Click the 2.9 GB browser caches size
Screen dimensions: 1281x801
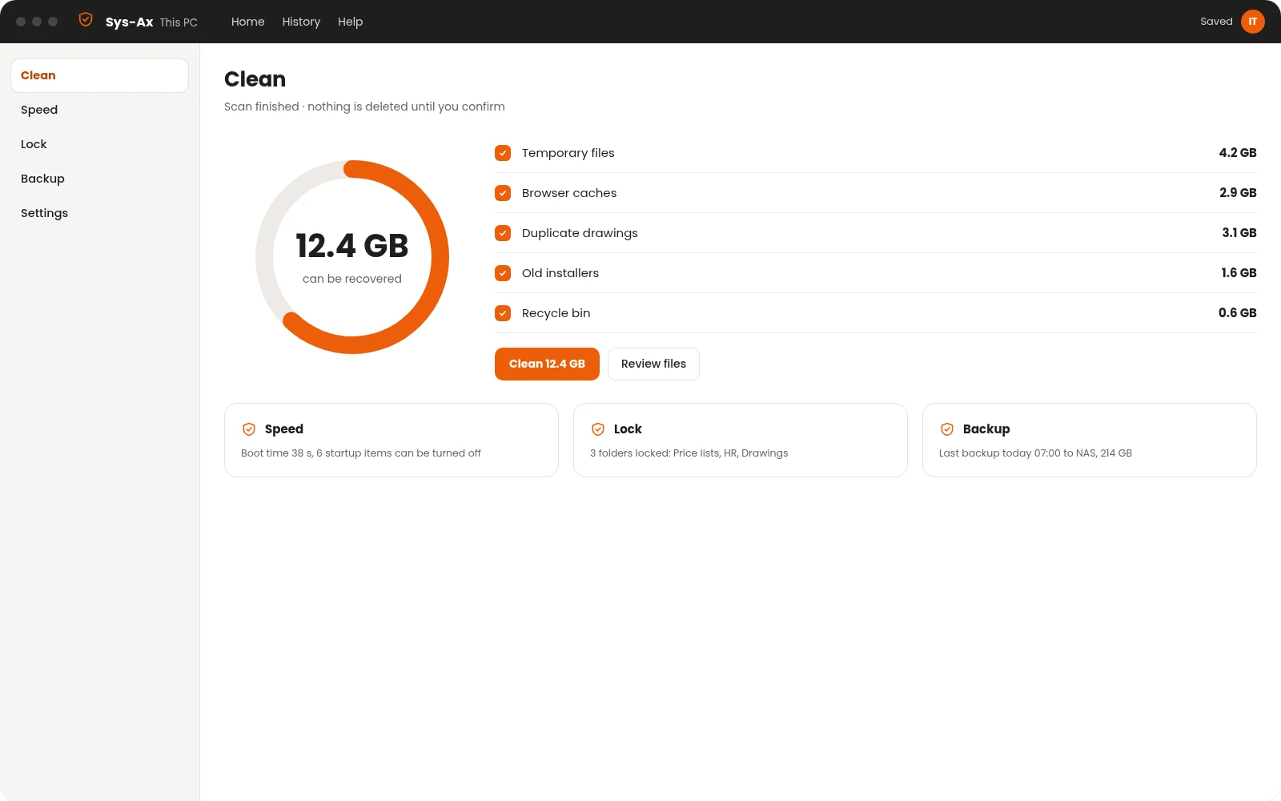[1238, 193]
